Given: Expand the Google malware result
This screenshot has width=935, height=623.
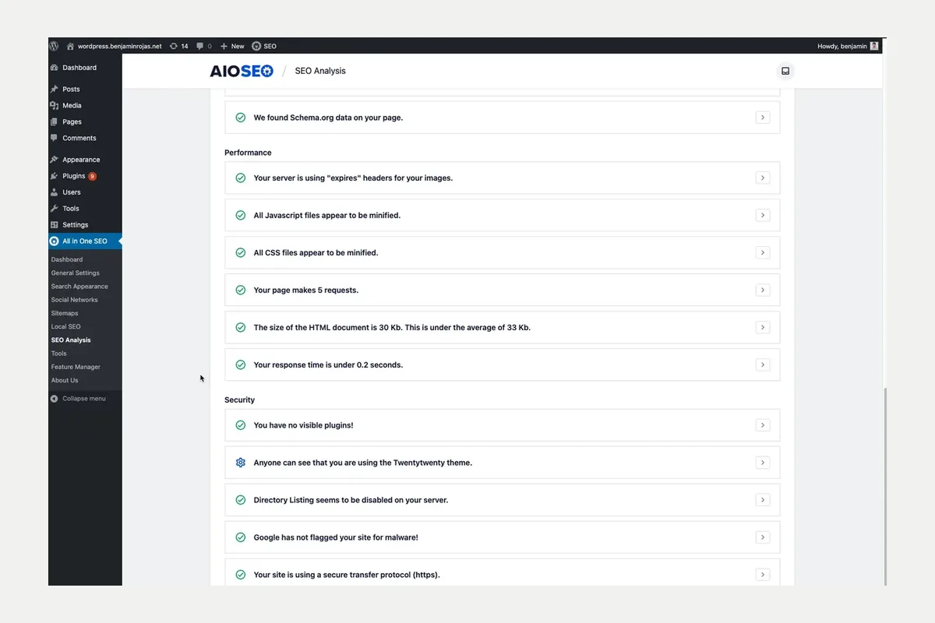Looking at the screenshot, I should click(x=763, y=537).
